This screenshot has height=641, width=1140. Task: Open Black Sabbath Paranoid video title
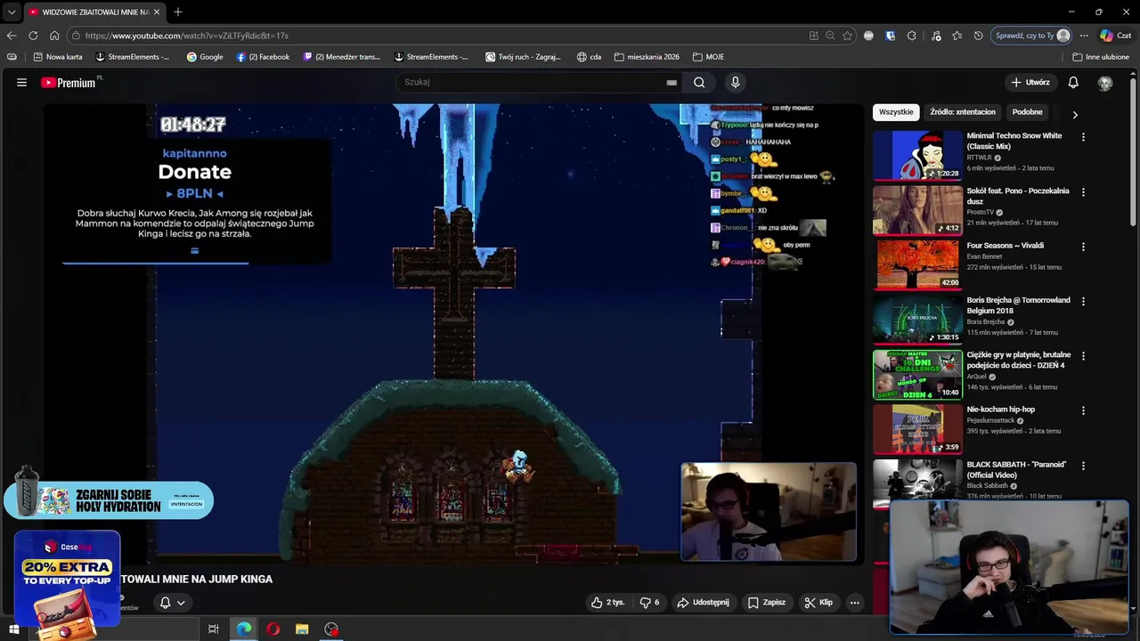pos(1016,469)
